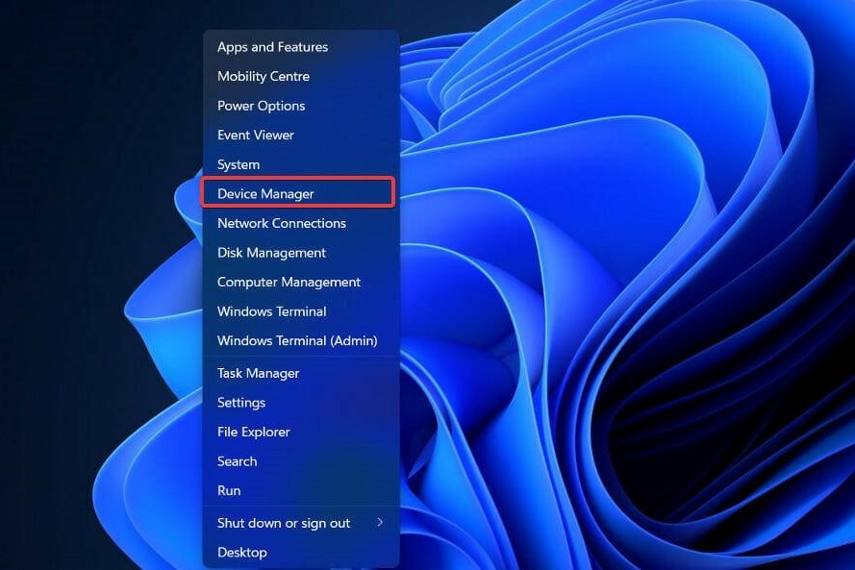
Task: Select Mobility Centre menu entry
Action: (264, 76)
